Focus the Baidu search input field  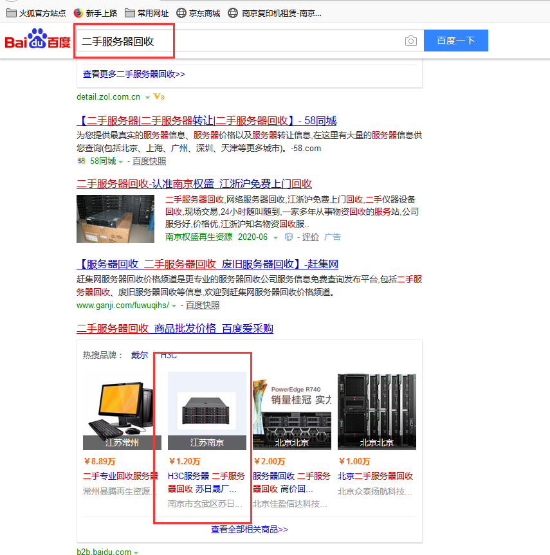point(250,41)
